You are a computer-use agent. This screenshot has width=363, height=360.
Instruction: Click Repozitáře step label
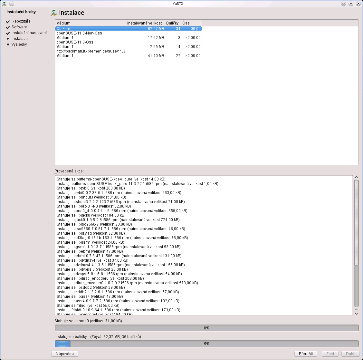point(21,21)
